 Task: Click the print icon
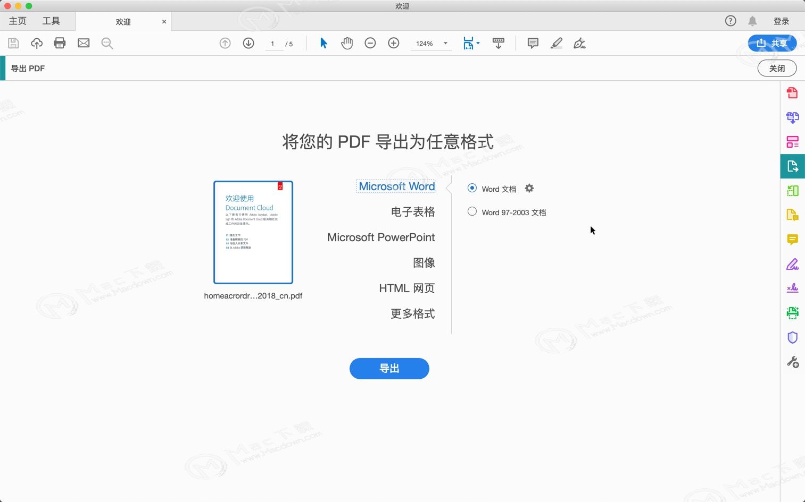[x=60, y=43]
